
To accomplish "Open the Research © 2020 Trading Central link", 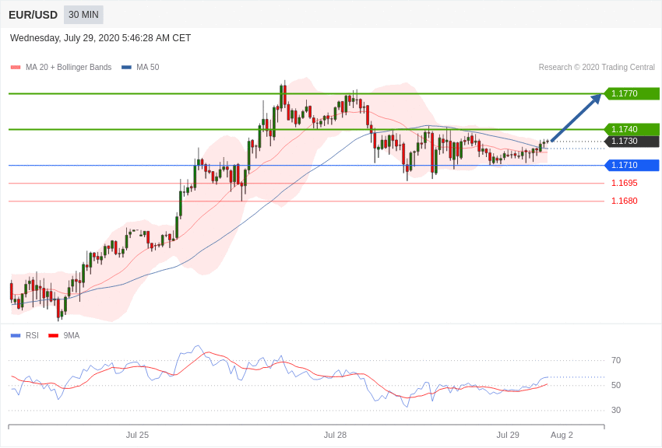I will 597,67.
